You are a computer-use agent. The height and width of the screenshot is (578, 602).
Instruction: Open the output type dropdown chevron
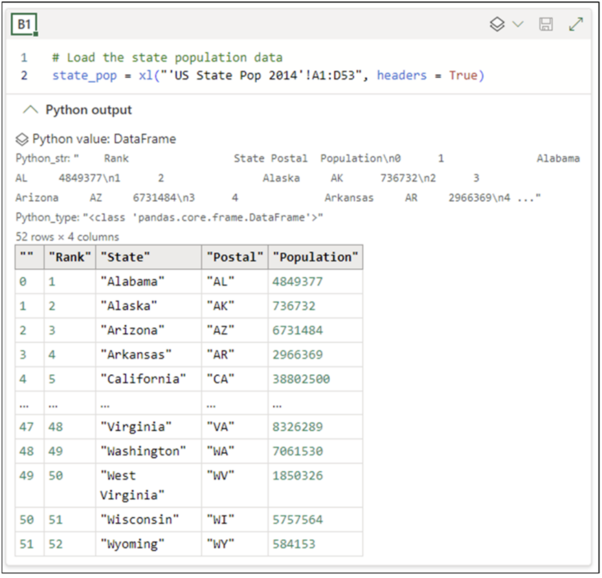(x=518, y=25)
